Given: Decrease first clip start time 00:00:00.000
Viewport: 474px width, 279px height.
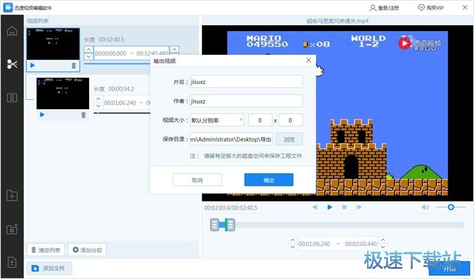Looking at the screenshot, I should [88, 56].
